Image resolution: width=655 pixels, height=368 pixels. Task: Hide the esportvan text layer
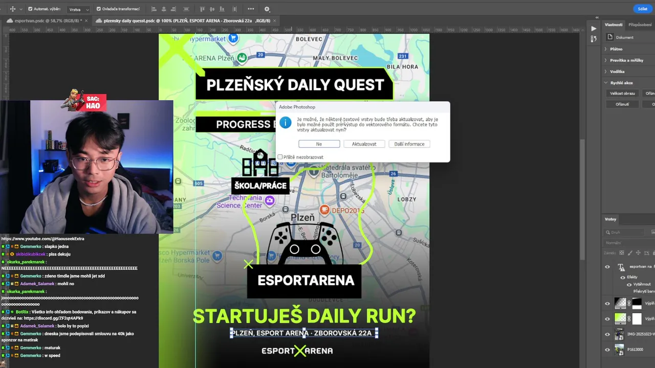(x=607, y=267)
